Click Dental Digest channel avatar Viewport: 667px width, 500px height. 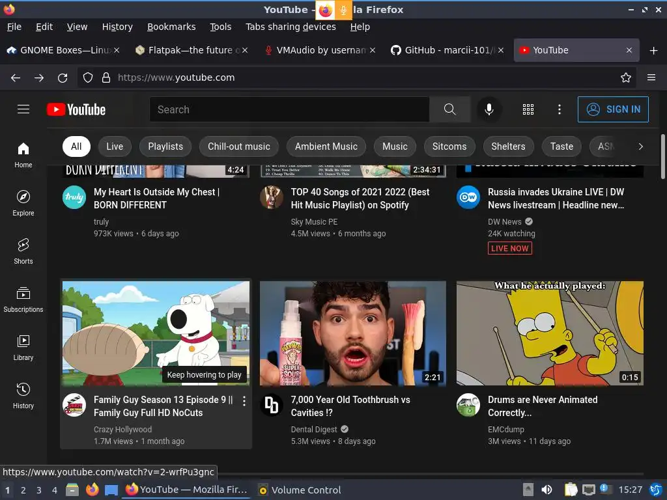272,405
